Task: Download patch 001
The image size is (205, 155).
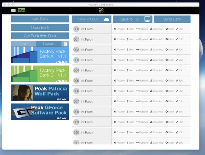Action: pos(157,39)
